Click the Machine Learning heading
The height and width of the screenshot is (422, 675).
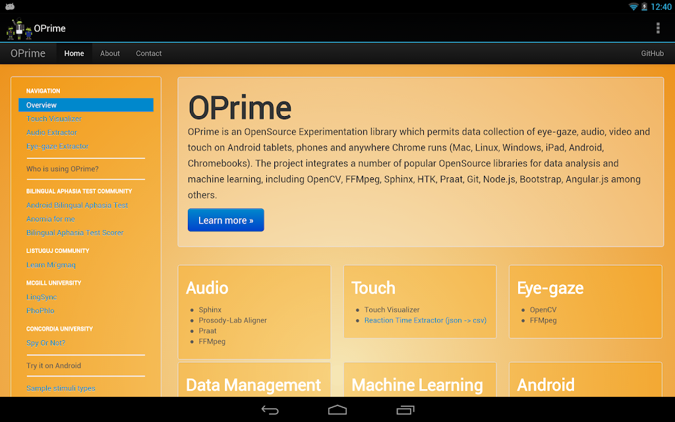coord(417,385)
